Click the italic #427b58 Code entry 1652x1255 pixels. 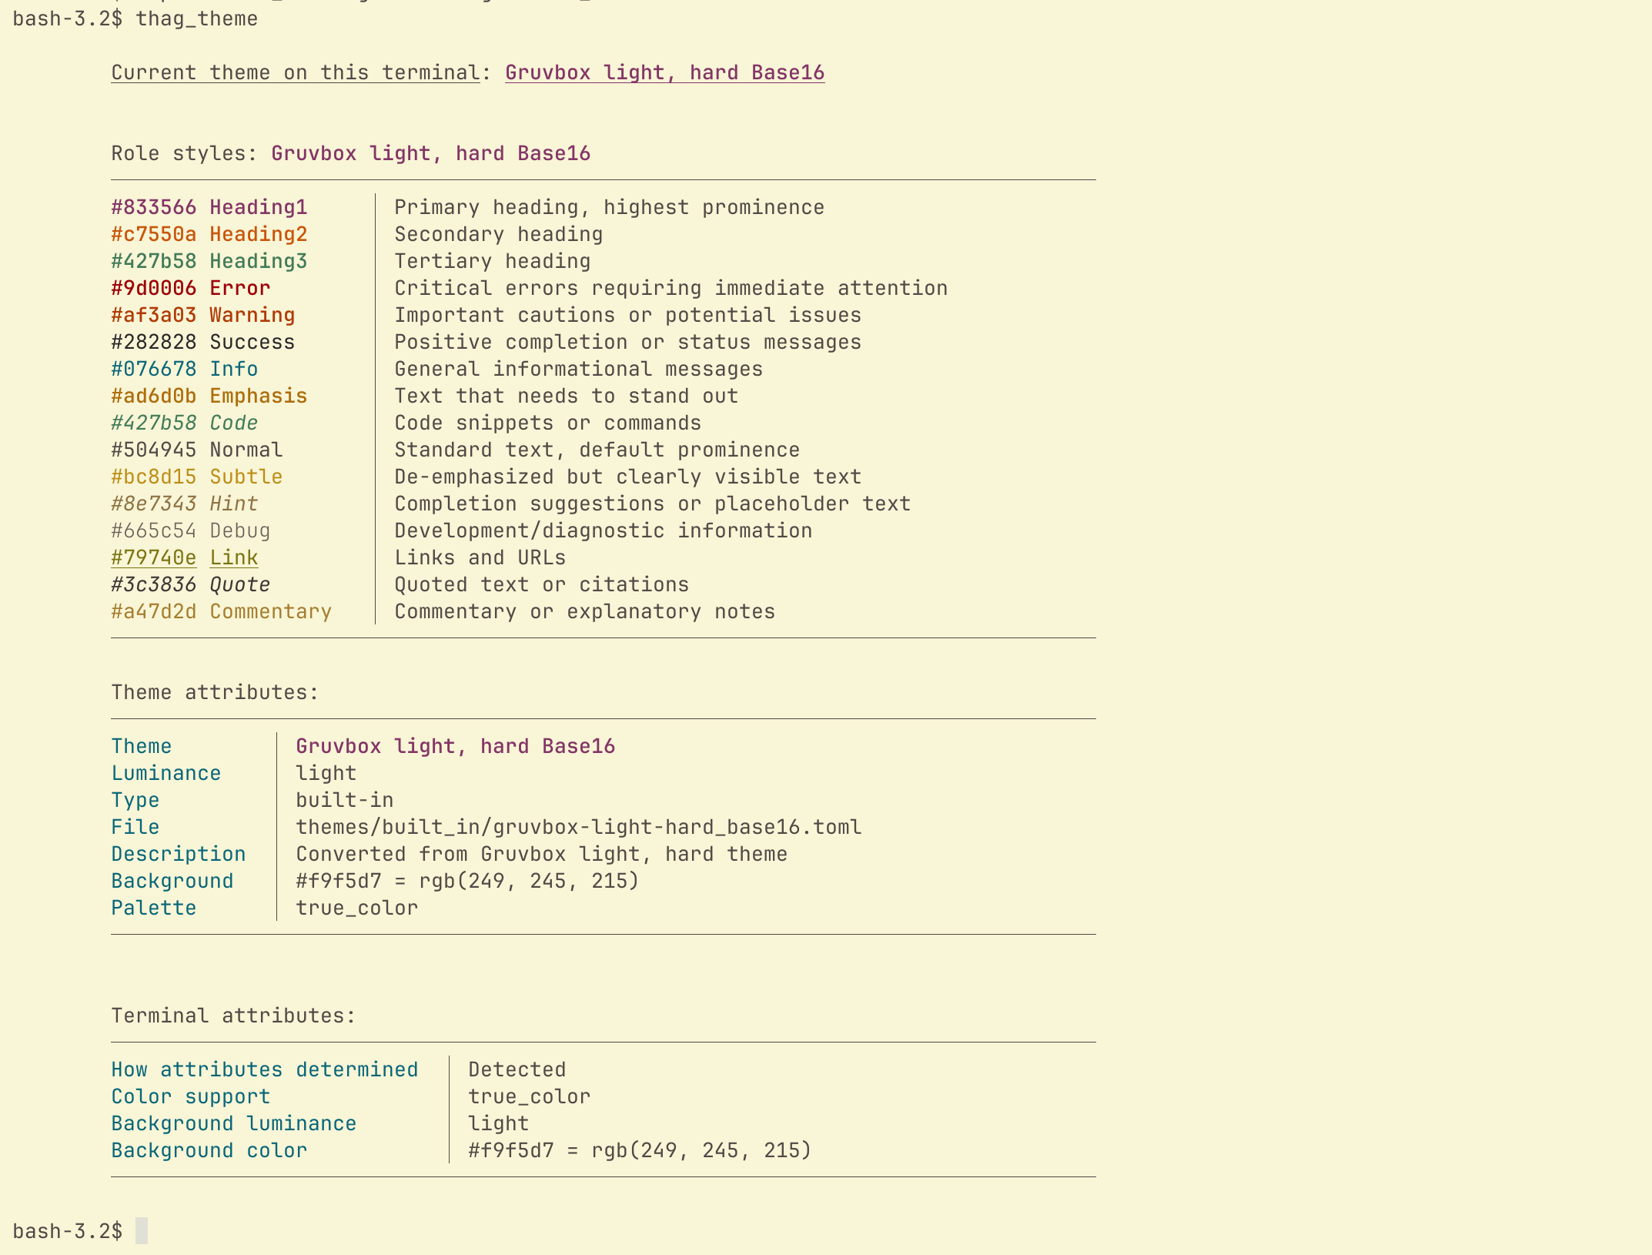(184, 423)
